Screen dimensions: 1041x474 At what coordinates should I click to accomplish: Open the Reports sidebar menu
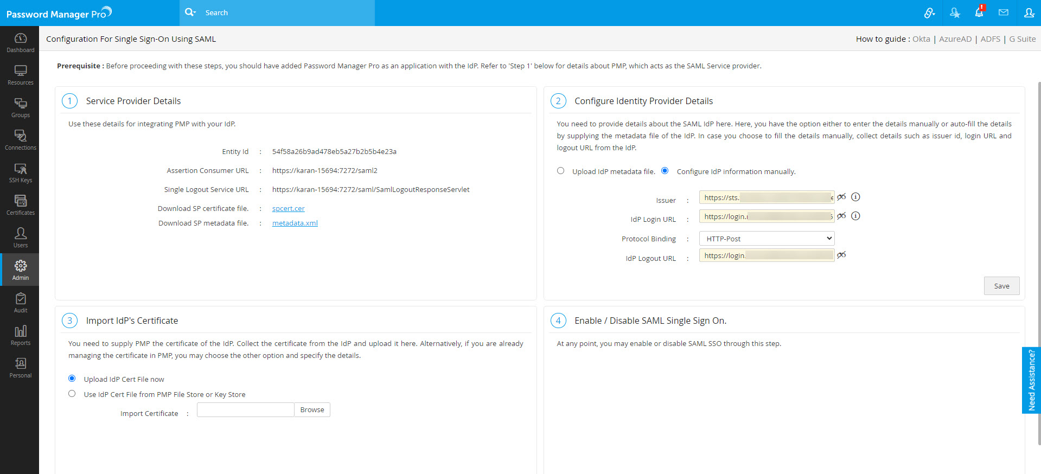coord(20,335)
